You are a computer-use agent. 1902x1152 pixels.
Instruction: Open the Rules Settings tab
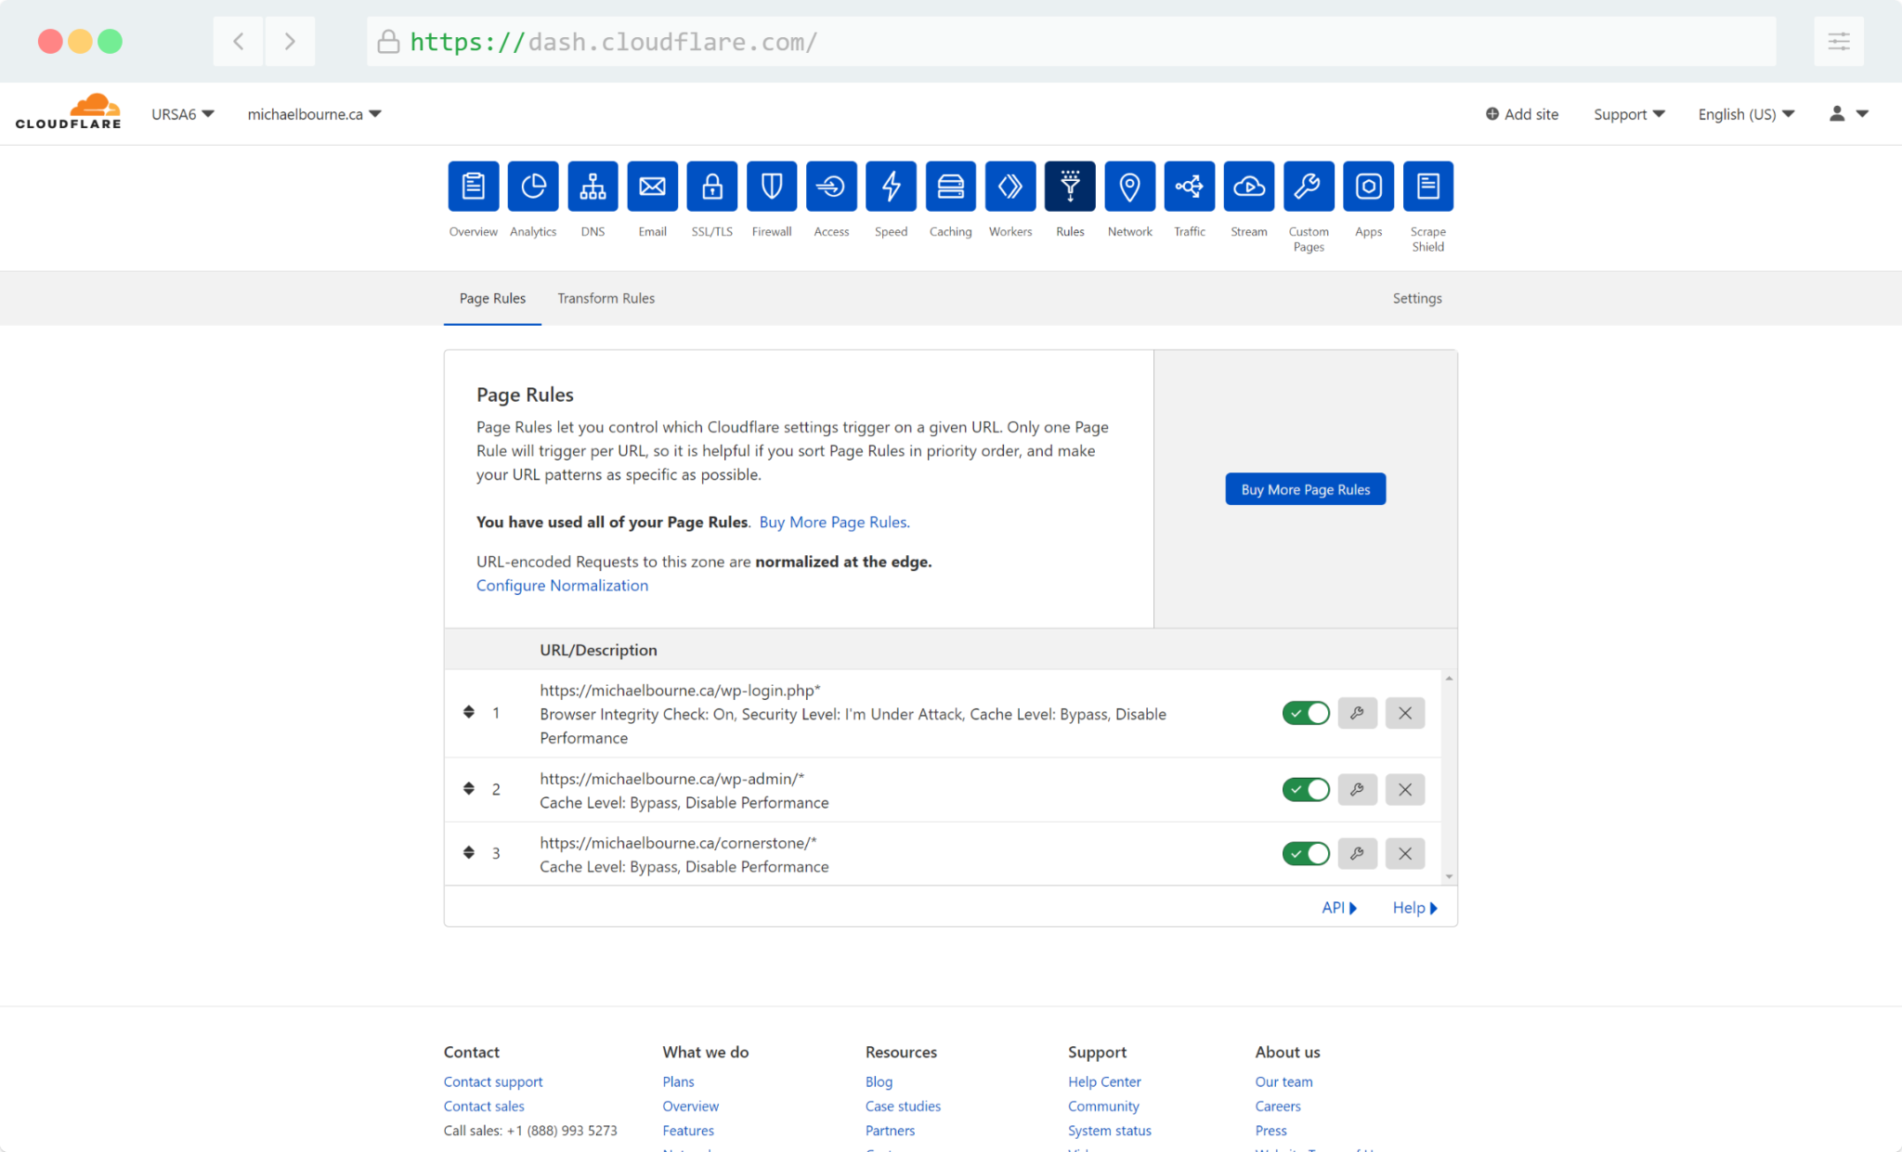(x=1417, y=298)
